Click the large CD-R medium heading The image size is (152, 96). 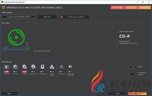pyautogui.click(x=124, y=36)
